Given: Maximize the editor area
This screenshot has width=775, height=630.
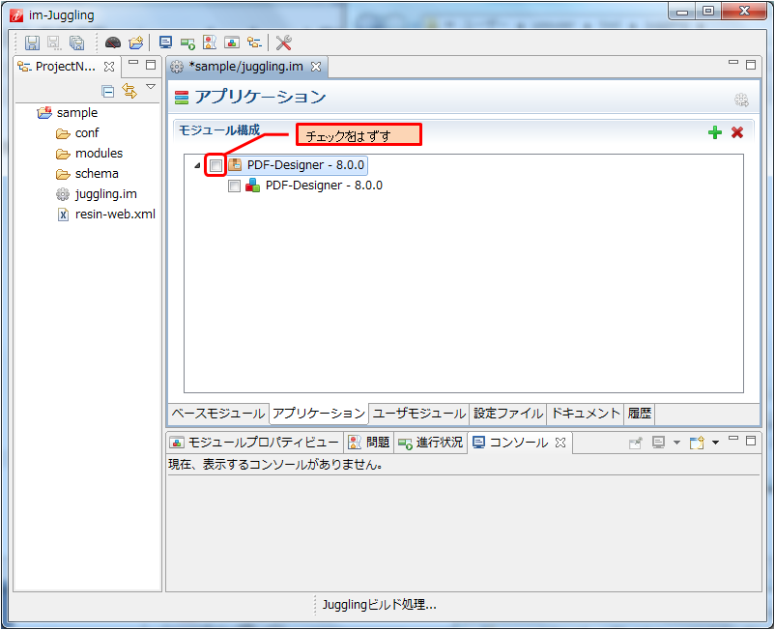Looking at the screenshot, I should pyautogui.click(x=751, y=65).
